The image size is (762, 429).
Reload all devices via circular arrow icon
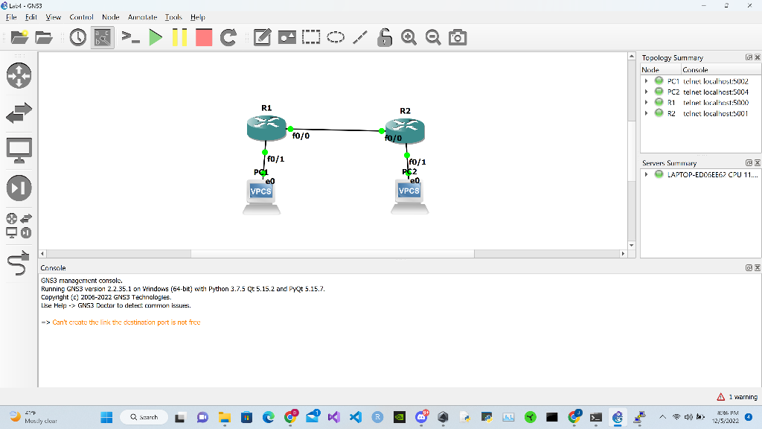tap(228, 36)
